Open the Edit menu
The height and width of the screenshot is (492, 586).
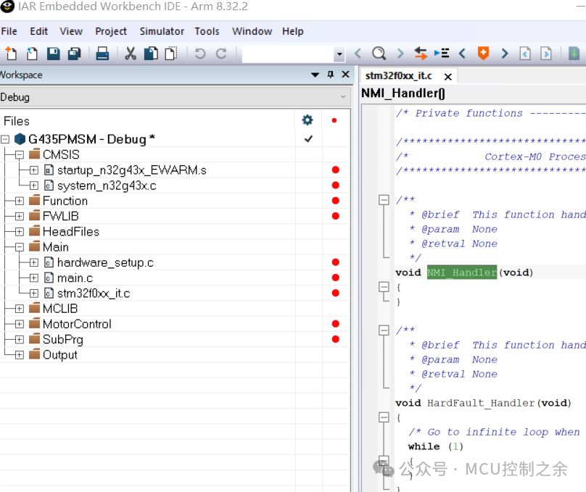pos(39,31)
